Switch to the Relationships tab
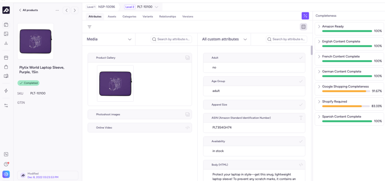The image size is (385, 181). (x=167, y=16)
